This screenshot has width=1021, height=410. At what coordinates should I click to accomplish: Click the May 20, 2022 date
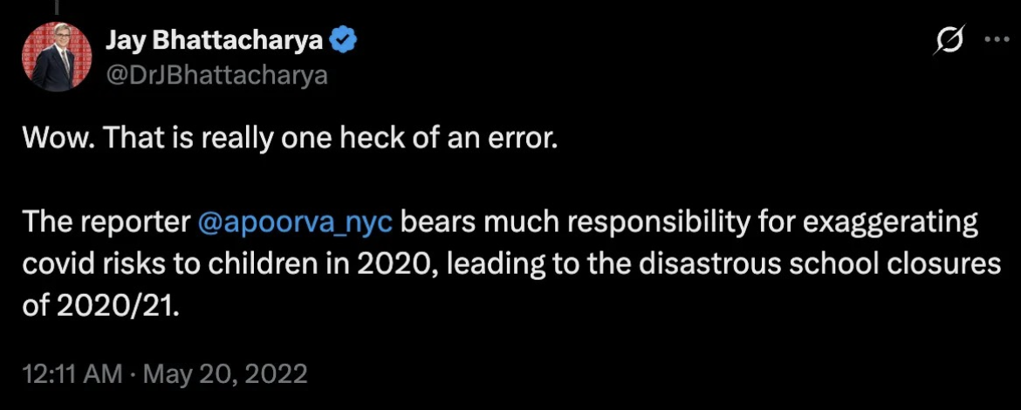tap(228, 374)
